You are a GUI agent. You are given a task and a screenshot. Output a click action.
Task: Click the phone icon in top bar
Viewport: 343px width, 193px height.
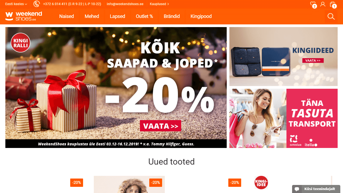point(37,4)
